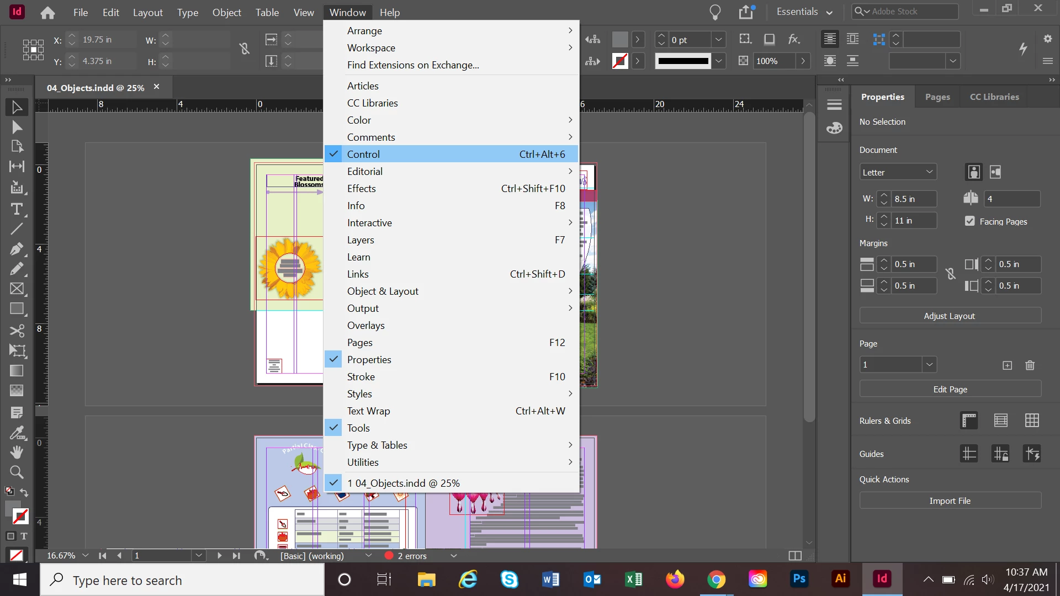The image size is (1060, 596).
Task: Expand the Essentials workspace switcher
Action: (x=804, y=12)
